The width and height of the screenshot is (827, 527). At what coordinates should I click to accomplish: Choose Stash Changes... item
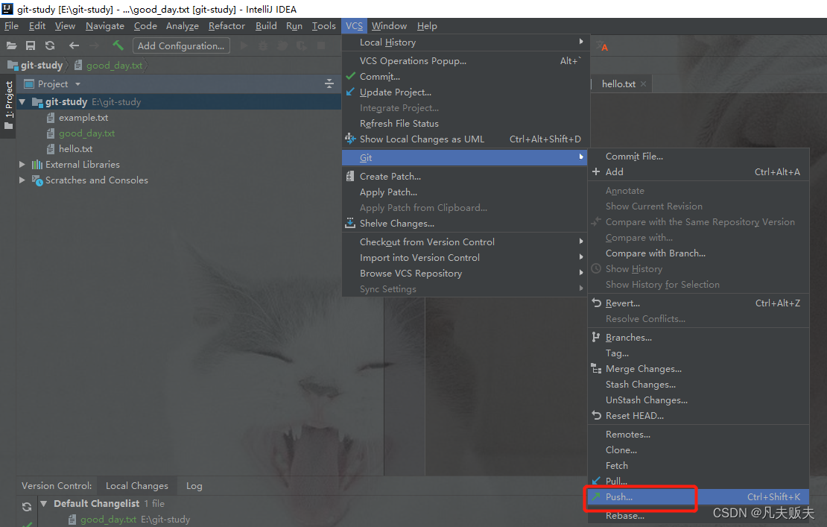pos(699,385)
